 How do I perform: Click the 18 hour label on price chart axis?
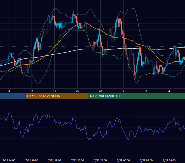55,91
